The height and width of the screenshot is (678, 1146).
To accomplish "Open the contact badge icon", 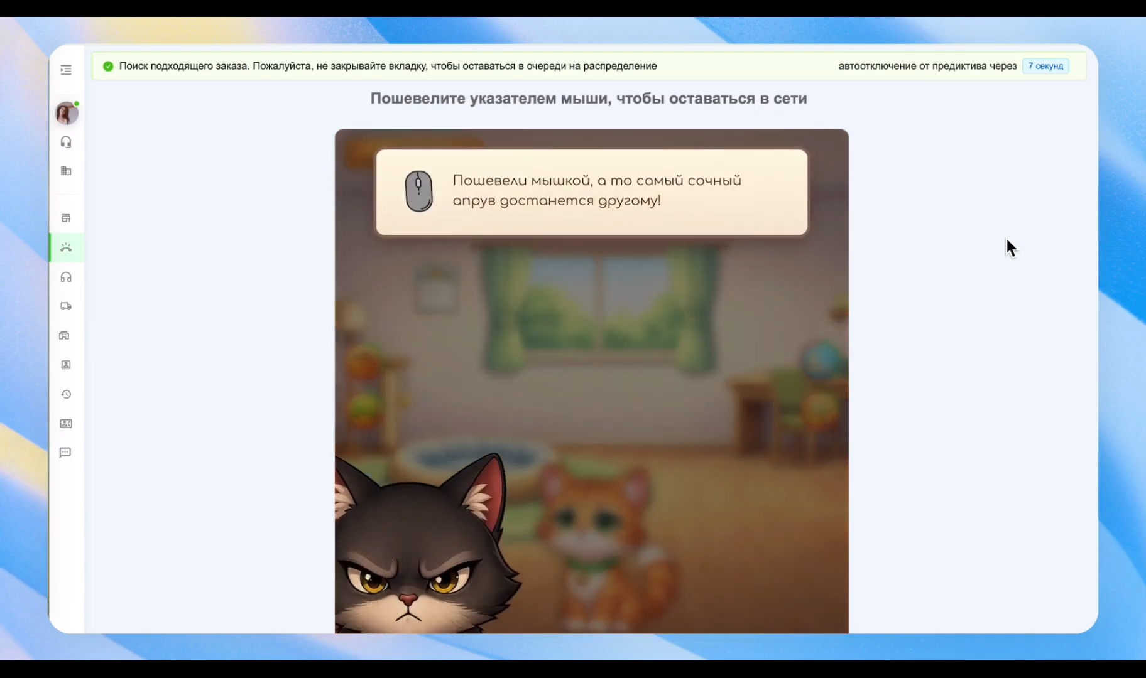I will (x=66, y=365).
